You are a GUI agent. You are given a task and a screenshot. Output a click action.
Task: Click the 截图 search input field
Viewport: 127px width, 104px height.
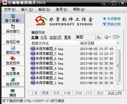pyautogui.click(x=86, y=37)
